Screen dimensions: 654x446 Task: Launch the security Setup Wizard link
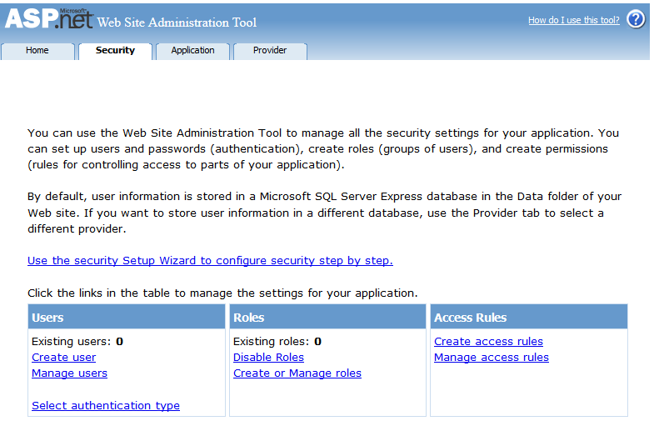point(210,261)
